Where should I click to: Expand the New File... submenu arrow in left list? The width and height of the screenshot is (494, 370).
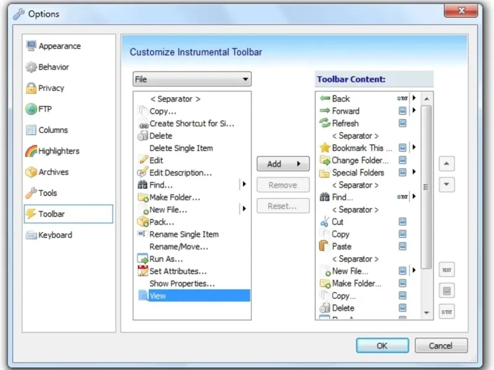[244, 208]
